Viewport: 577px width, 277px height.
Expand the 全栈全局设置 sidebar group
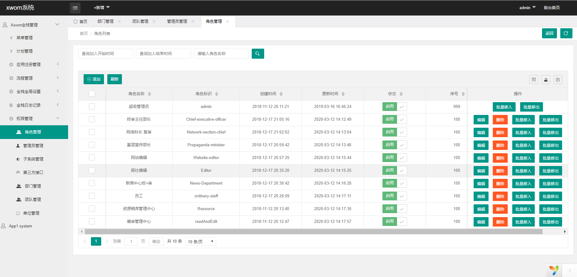tap(34, 92)
